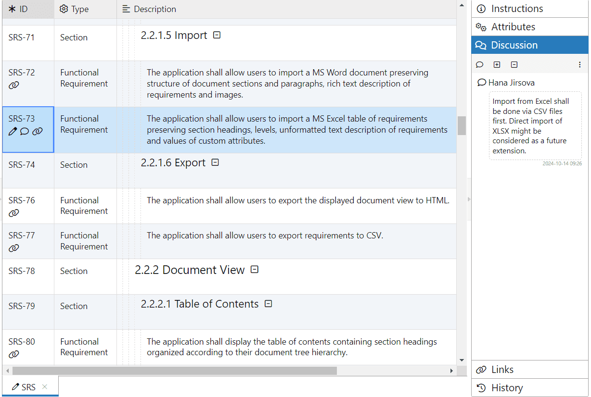Screen dimensions: 591x397
Task: Click the gear icon in Type header
Action: 64,9
